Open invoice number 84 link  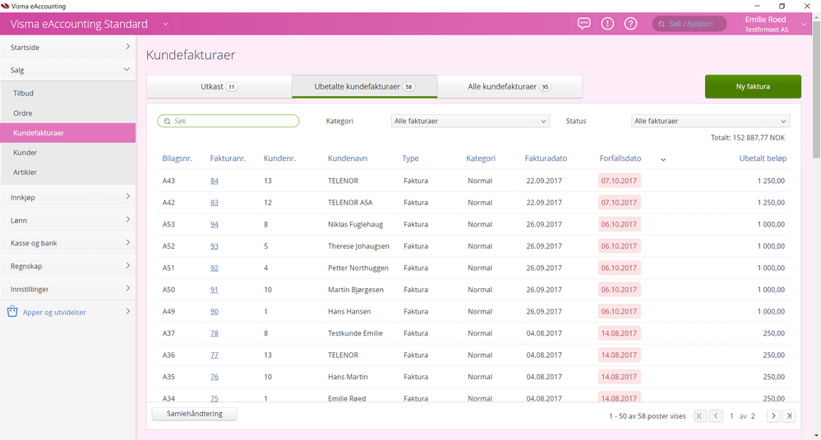click(214, 181)
